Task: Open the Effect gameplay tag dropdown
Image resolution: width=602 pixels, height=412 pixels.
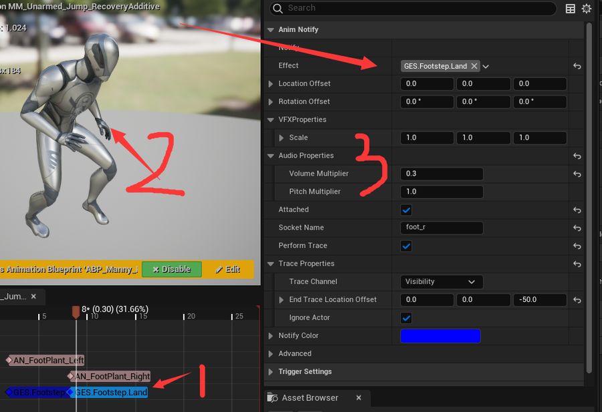Action: pyautogui.click(x=486, y=66)
